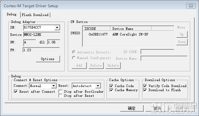Click the FW version field 1.23
Viewport: 199px width, 116px height.
pos(41,50)
